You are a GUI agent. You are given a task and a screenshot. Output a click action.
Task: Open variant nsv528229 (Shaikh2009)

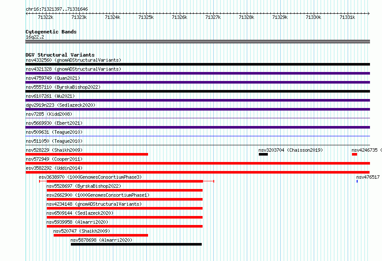[x=54, y=150]
